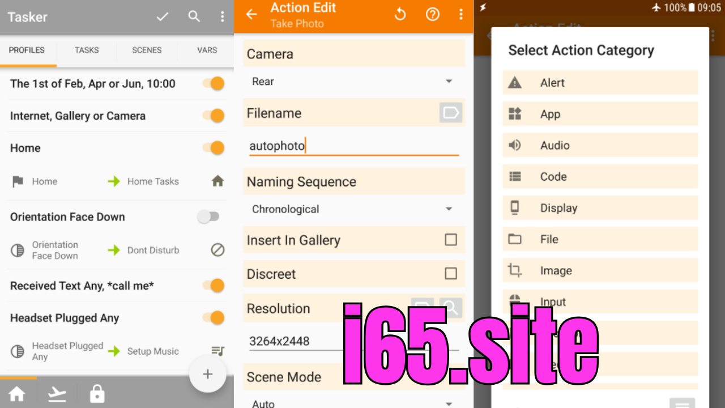Choose the Display action category
The image size is (725, 408).
[x=600, y=208]
